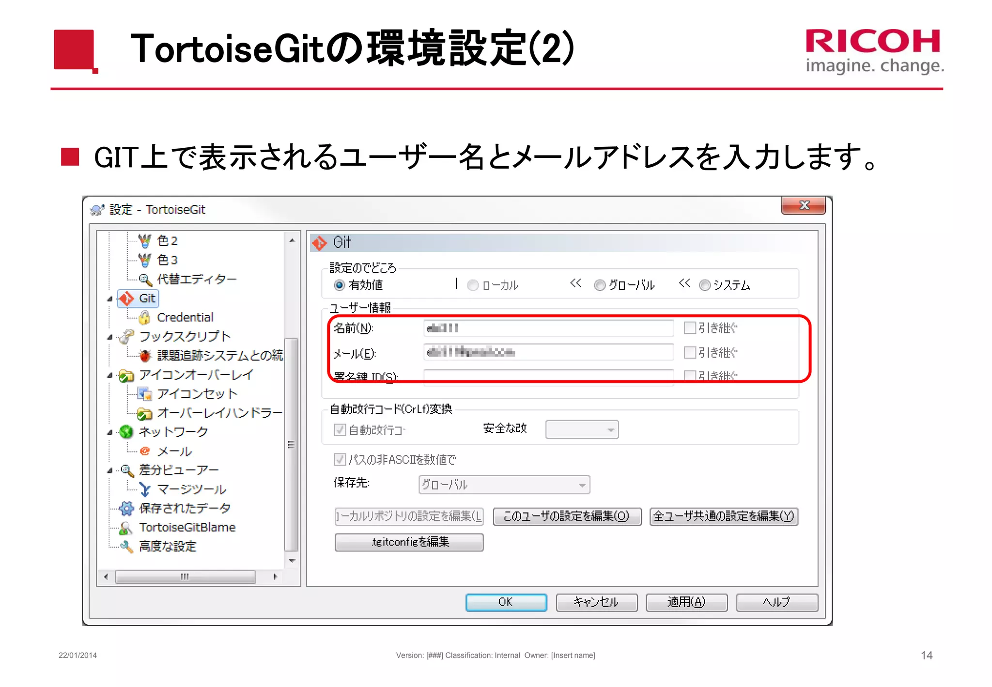Click the 保存されたデータ gear icon
This screenshot has width=992, height=687.
pyautogui.click(x=126, y=508)
